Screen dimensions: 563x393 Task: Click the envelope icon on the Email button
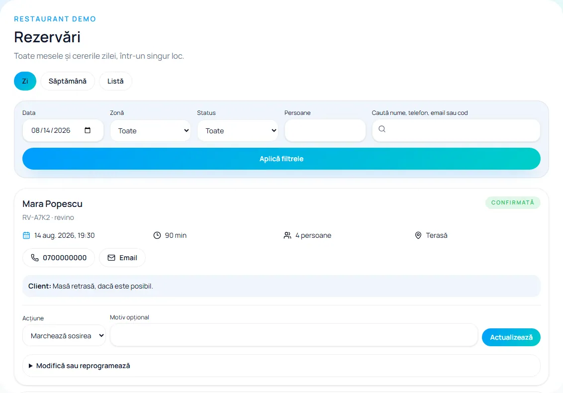tap(111, 258)
